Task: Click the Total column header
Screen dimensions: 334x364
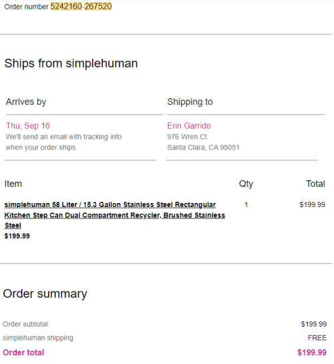Action: (316, 184)
